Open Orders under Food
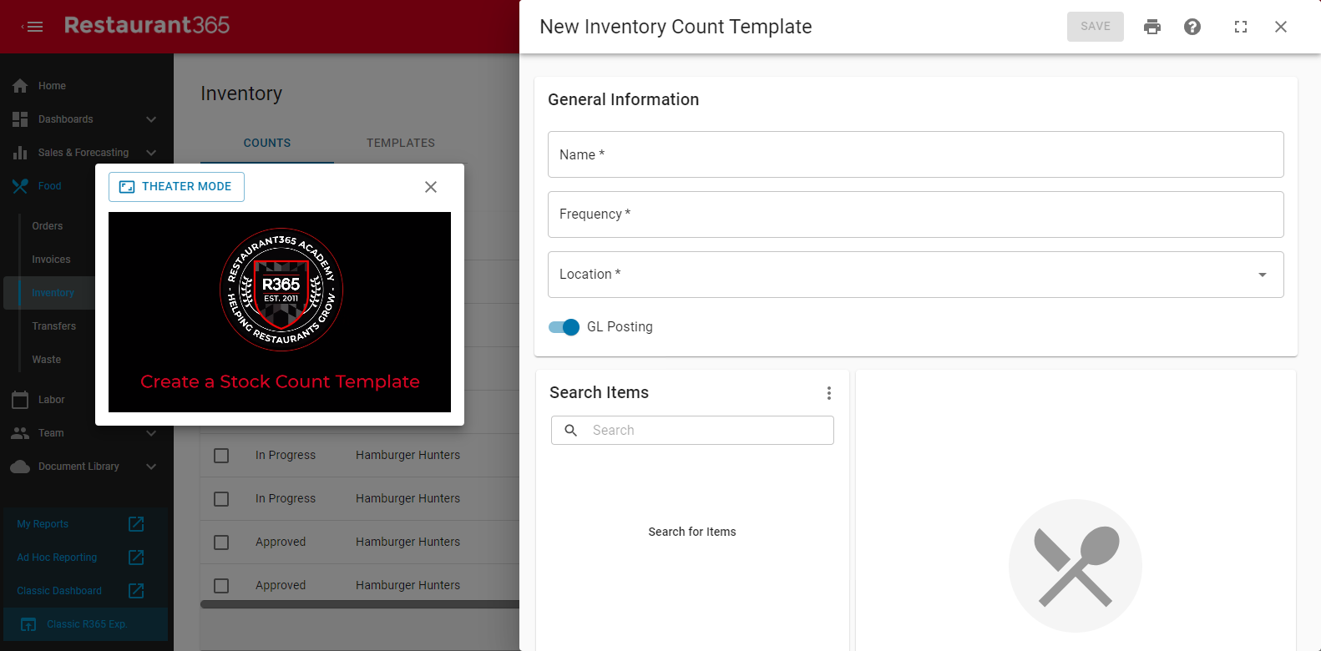 [x=48, y=226]
